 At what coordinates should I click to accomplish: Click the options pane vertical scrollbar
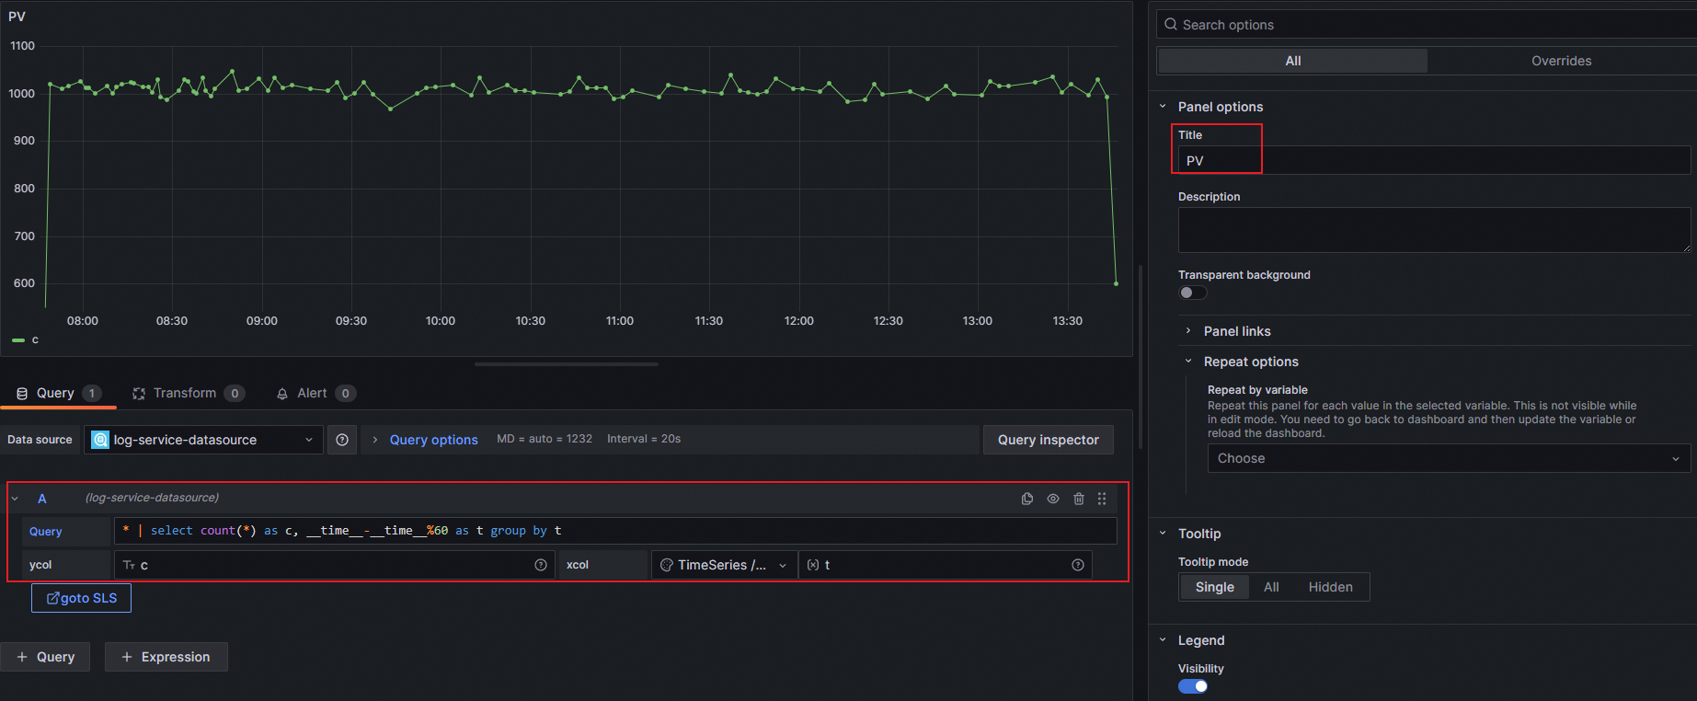tap(1141, 357)
